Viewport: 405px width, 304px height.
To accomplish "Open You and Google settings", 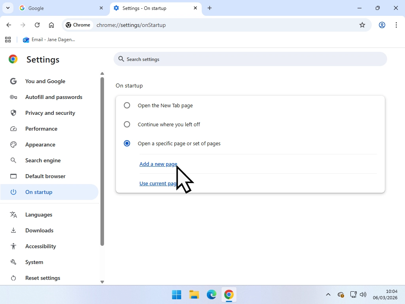I will tap(49, 81).
